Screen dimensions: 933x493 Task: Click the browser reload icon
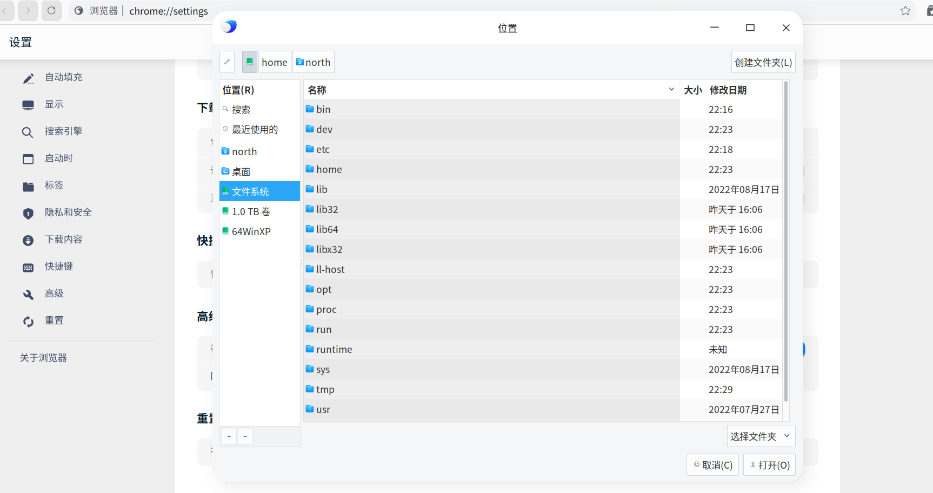51,10
